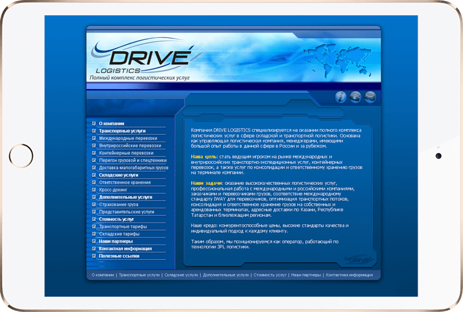
Task: Open footer link Складские услуги
Action: [181, 275]
